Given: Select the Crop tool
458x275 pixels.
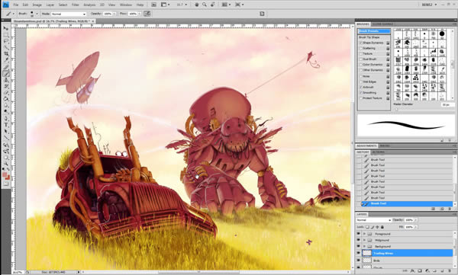Looking at the screenshot, I should coord(6,54).
